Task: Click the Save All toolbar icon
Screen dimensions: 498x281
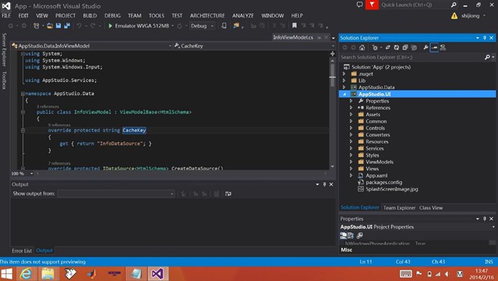Action: 67,26
